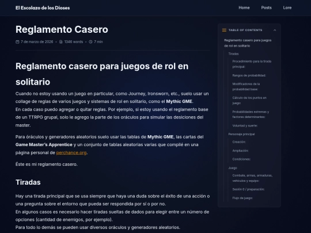Click the 'Tiradas' section heading in article
This screenshot has width=311, height=233.
coord(28,182)
